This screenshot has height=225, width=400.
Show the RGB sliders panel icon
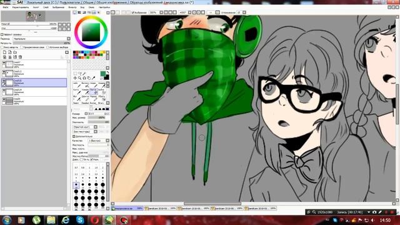tap(79, 12)
